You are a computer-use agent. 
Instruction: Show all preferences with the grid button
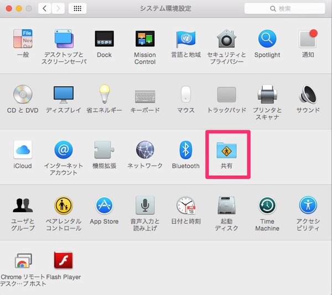(77, 8)
